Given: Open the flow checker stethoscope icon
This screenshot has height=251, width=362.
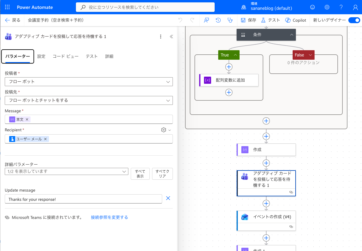Looking at the screenshot, I should (x=230, y=20).
